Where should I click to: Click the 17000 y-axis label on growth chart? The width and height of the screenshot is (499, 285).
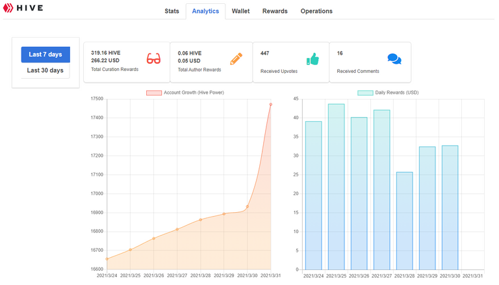point(97,193)
